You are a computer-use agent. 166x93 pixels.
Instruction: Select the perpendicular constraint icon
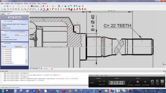tap(74, 9)
